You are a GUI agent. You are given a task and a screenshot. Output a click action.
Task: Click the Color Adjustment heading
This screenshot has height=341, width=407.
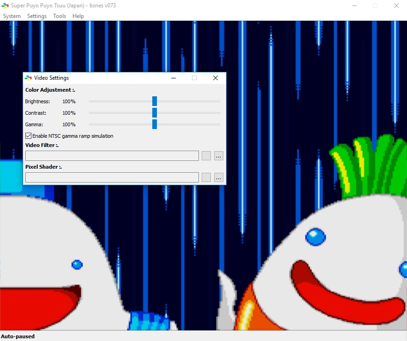click(50, 90)
